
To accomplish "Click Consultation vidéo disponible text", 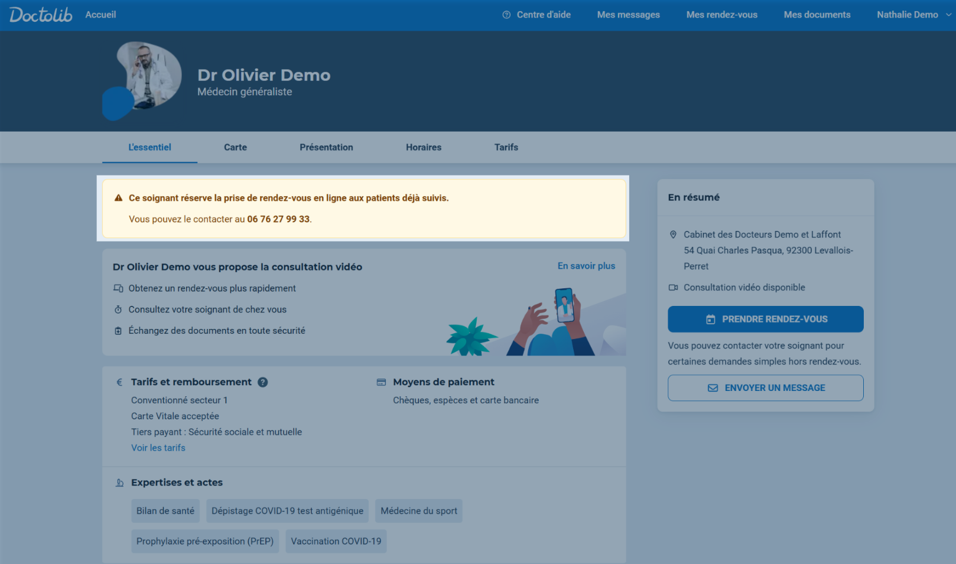I will [744, 288].
